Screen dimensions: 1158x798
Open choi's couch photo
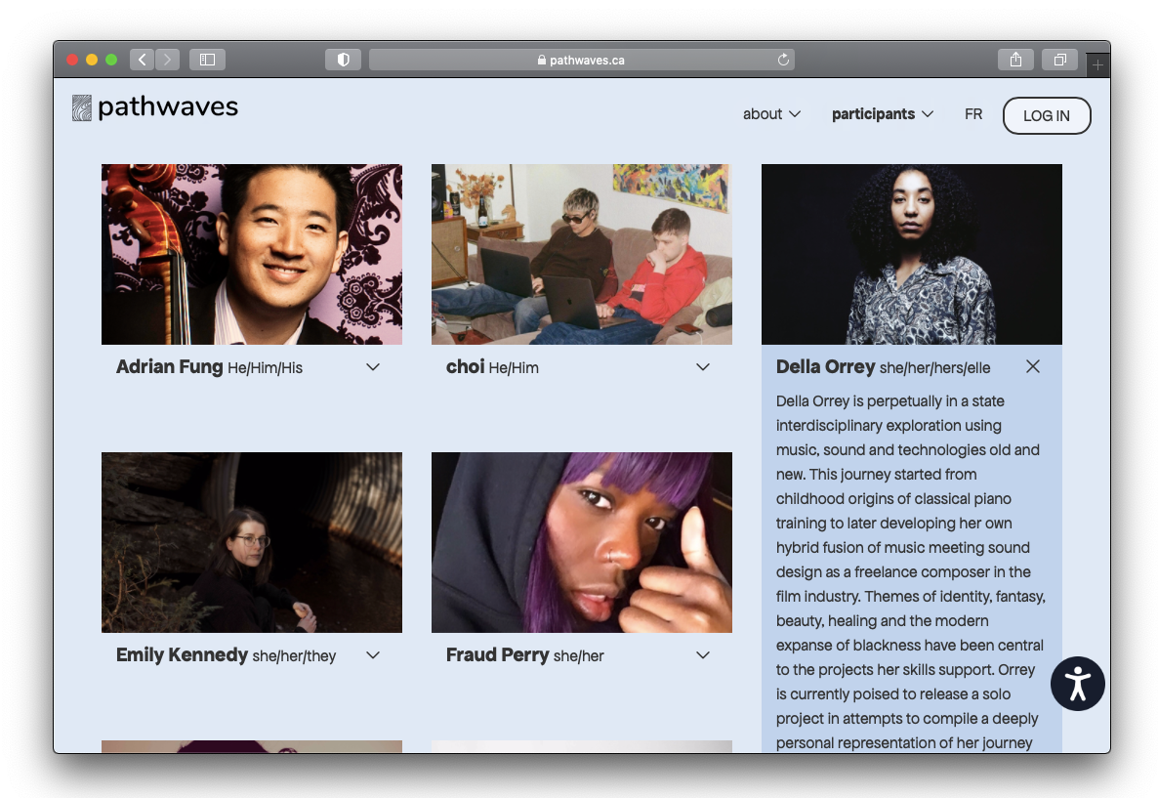click(582, 254)
